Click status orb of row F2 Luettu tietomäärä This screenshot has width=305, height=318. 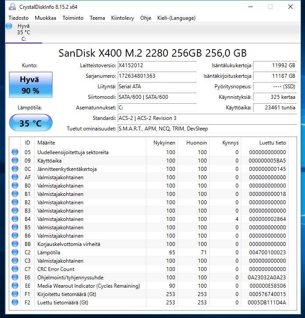click(15, 302)
